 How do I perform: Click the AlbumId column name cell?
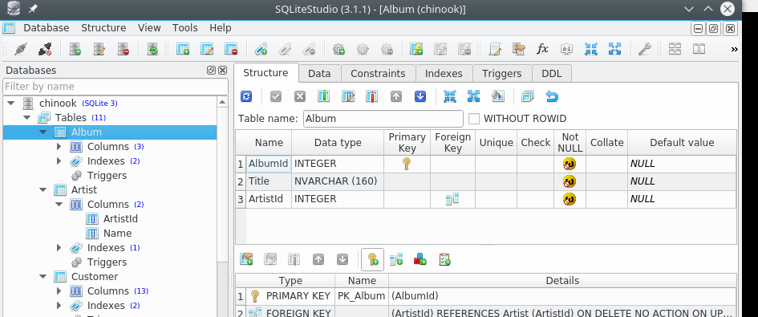[268, 164]
